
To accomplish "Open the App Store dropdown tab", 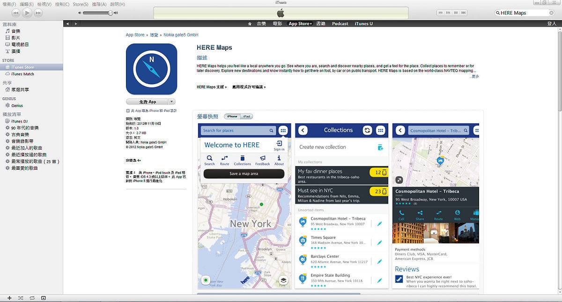I will 300,23.
